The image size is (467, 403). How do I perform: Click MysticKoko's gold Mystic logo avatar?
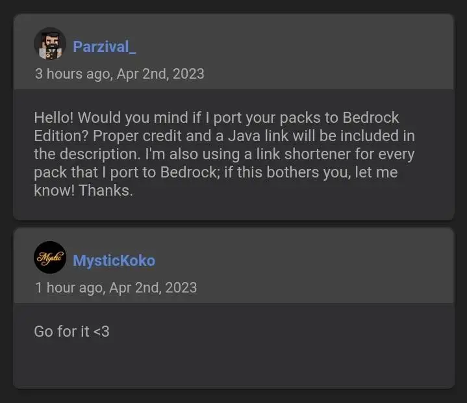coord(49,258)
